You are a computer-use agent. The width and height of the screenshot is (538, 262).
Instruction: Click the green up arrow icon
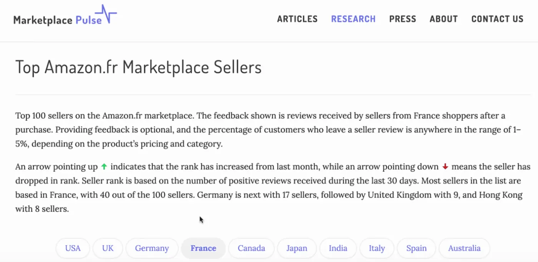tap(104, 167)
